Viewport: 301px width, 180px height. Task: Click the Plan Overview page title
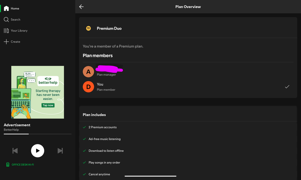click(x=188, y=7)
